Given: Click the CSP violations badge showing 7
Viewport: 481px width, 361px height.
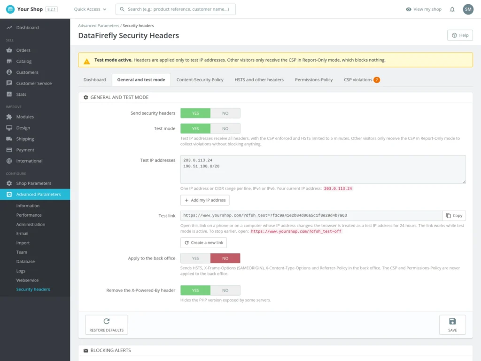Looking at the screenshot, I should (x=377, y=80).
